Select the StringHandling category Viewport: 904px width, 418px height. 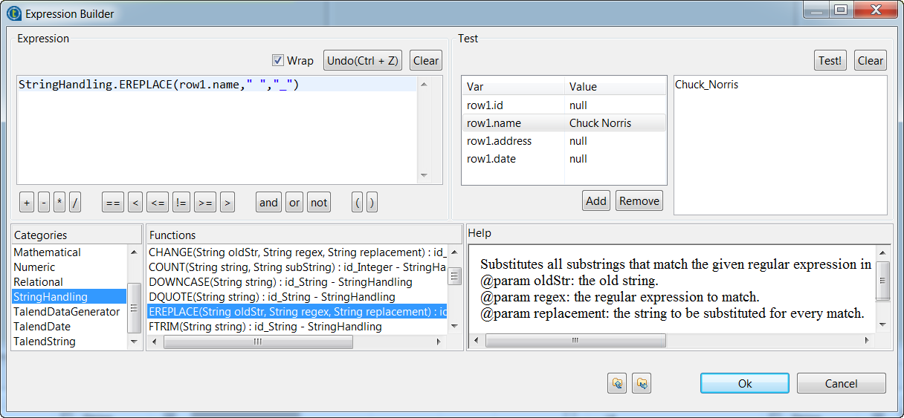pos(69,297)
